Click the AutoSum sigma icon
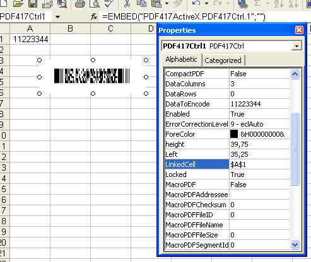 click(257, 3)
